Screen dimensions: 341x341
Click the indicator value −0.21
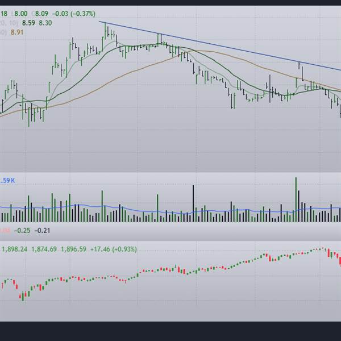[42, 231]
